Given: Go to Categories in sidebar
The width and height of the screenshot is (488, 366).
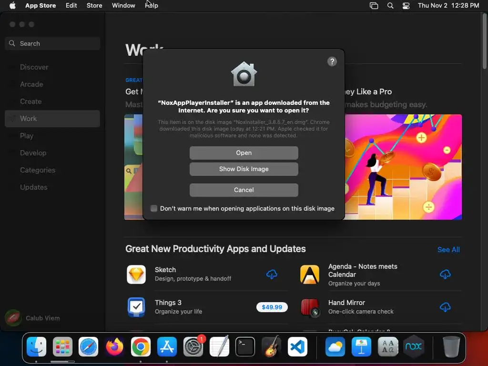Looking at the screenshot, I should pos(38,170).
